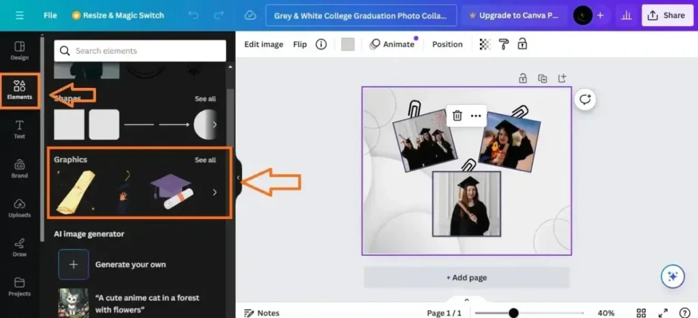The height and width of the screenshot is (318, 698).
Task: Open the Elements tab in sidebar
Action: (20, 90)
